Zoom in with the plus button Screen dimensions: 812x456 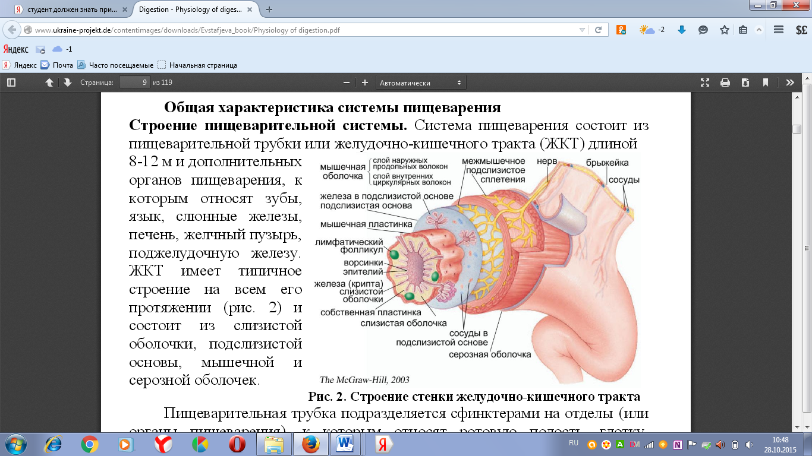[364, 83]
